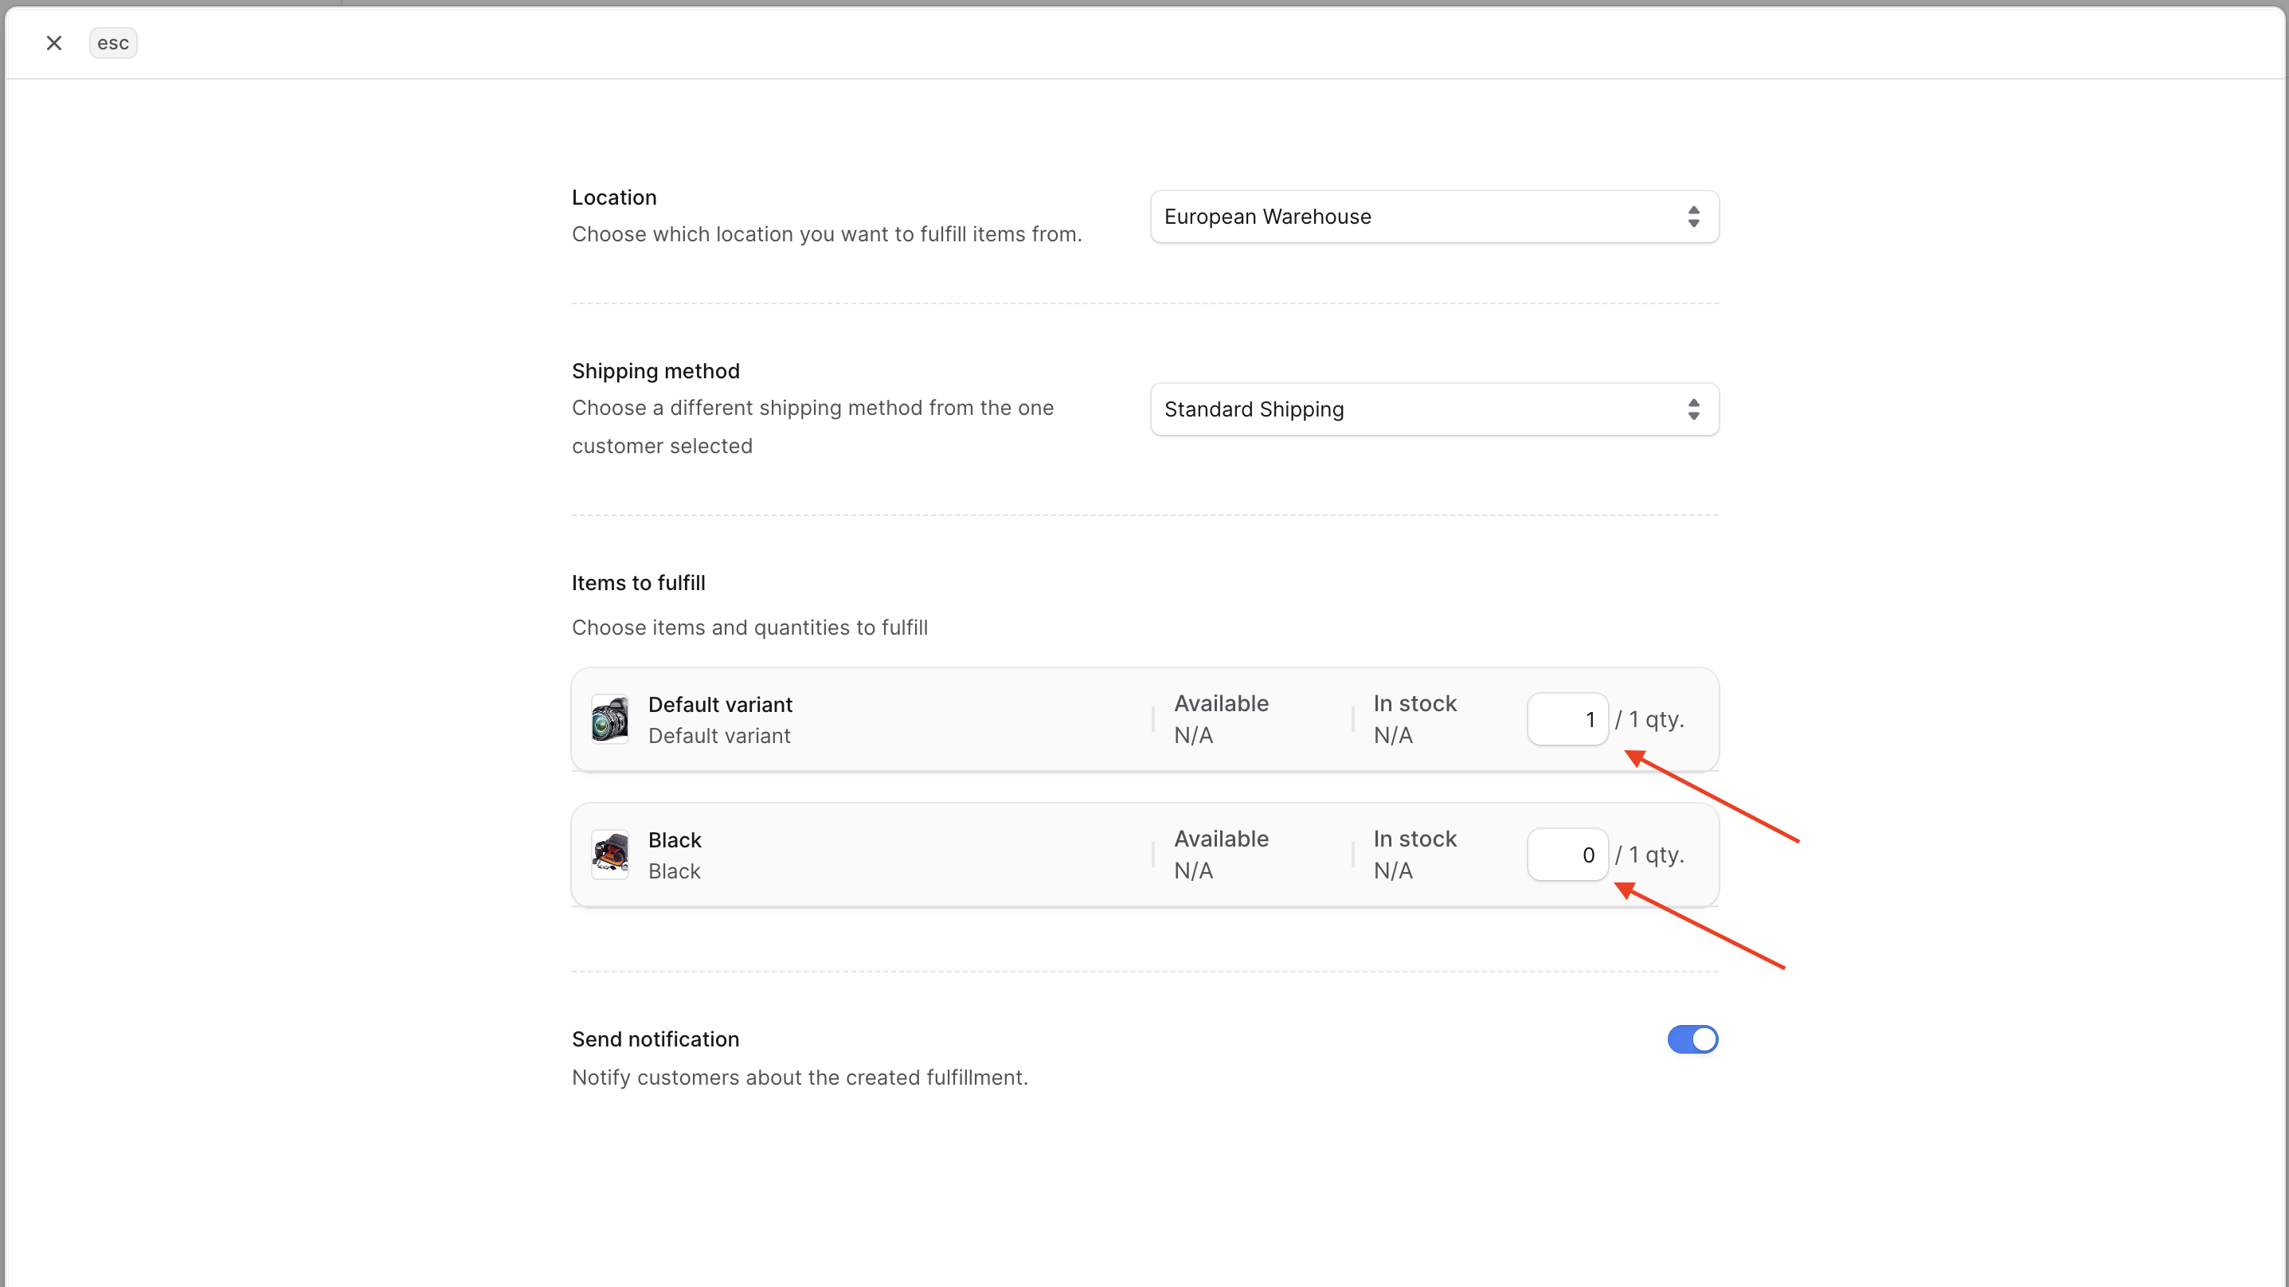Disable the Send notification toggle
The width and height of the screenshot is (2289, 1287).
click(x=1692, y=1039)
